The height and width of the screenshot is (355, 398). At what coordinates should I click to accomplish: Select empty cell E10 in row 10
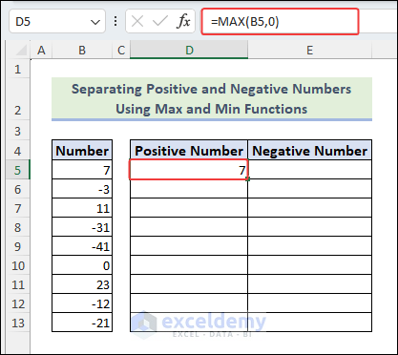tap(310, 265)
